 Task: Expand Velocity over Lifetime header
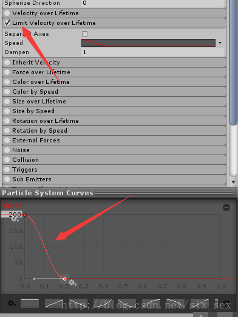click(114, 13)
